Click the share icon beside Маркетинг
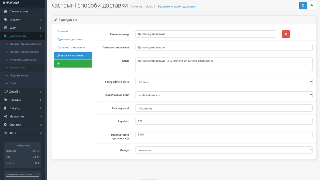320x180 pixels. pyautogui.click(x=6, y=116)
